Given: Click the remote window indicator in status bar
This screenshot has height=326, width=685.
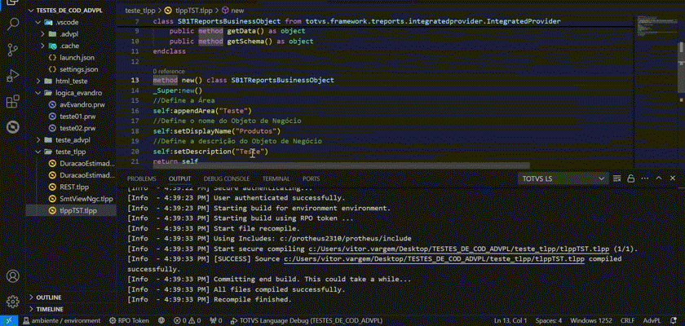Looking at the screenshot, I should pyautogui.click(x=9, y=320).
